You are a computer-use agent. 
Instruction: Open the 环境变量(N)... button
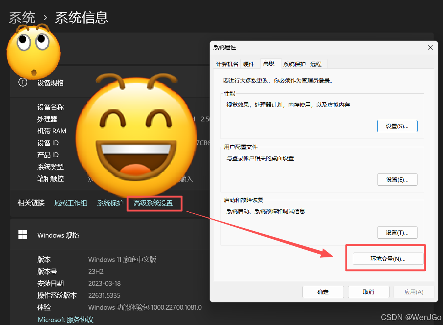tap(388, 259)
